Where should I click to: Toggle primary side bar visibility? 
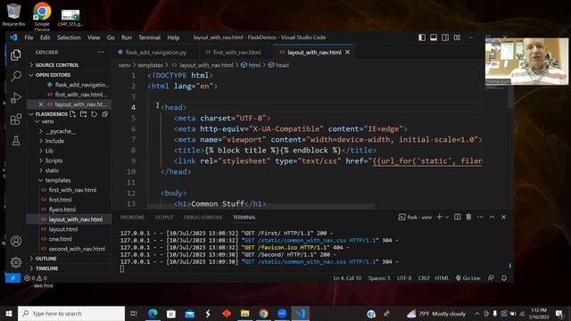[x=422, y=37]
